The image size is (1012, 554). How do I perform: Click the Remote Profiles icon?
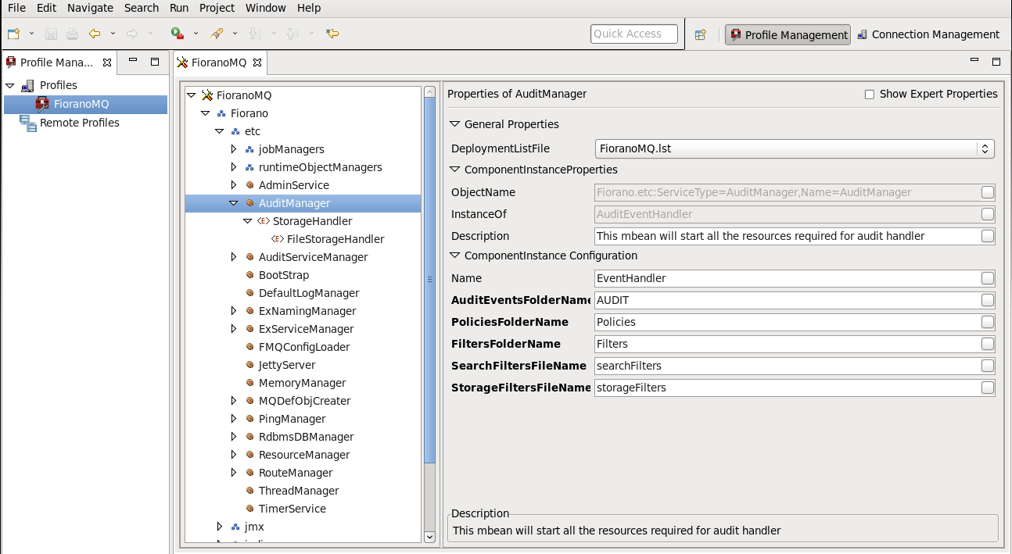pos(28,123)
